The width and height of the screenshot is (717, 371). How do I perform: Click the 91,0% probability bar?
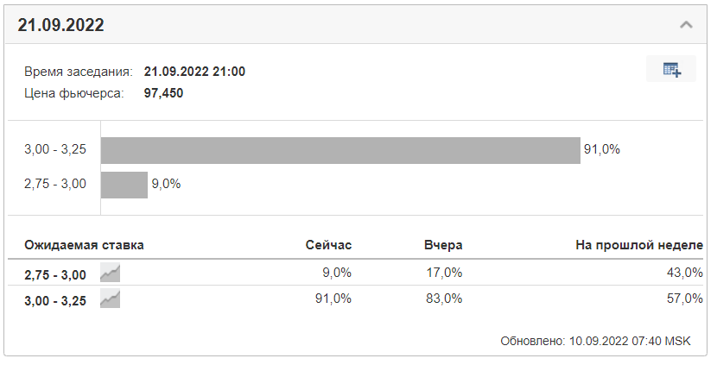(x=340, y=150)
